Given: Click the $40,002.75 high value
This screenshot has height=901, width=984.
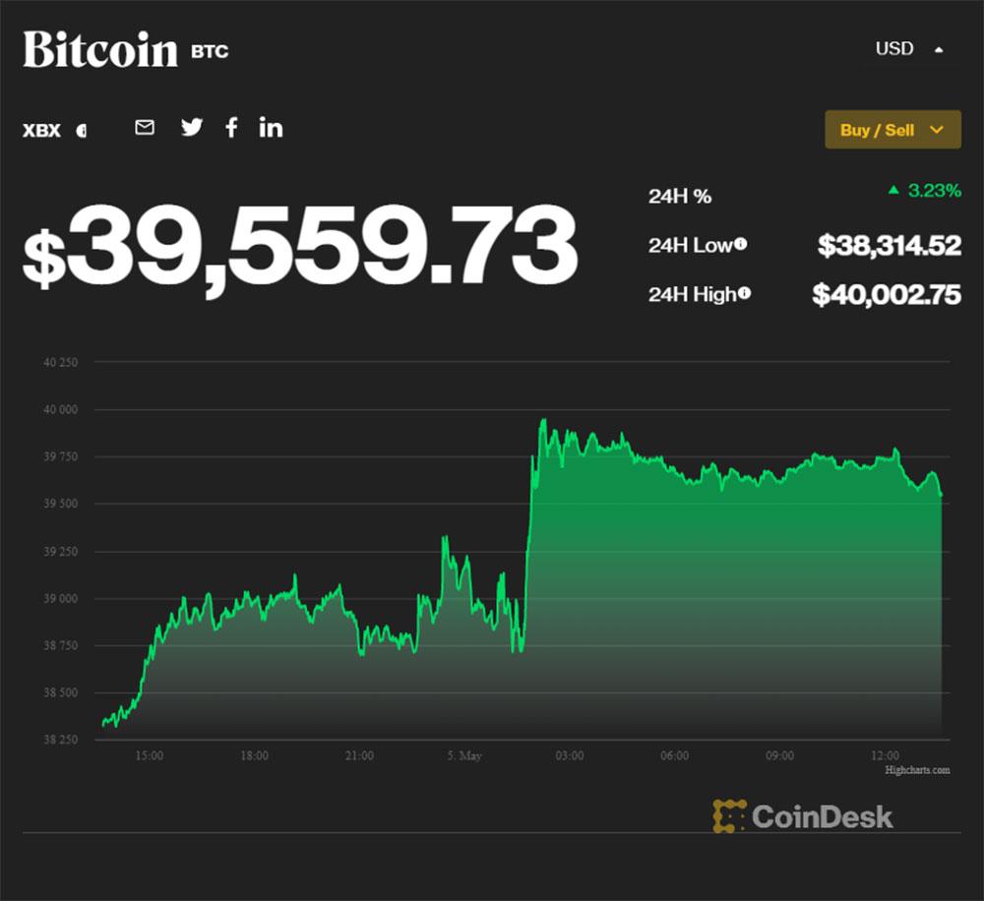Looking at the screenshot, I should coord(886,293).
